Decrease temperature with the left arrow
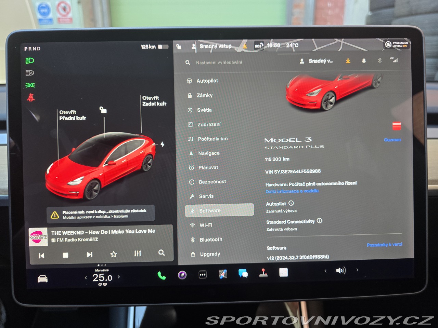This screenshot has width=438, height=328. 86,277
